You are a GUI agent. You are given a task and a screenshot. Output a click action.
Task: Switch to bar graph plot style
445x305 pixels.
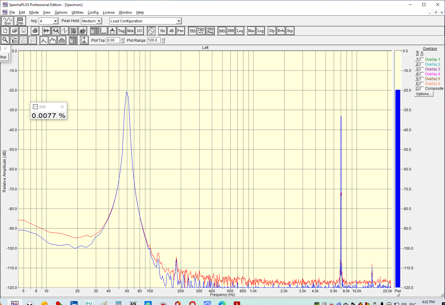(62, 40)
